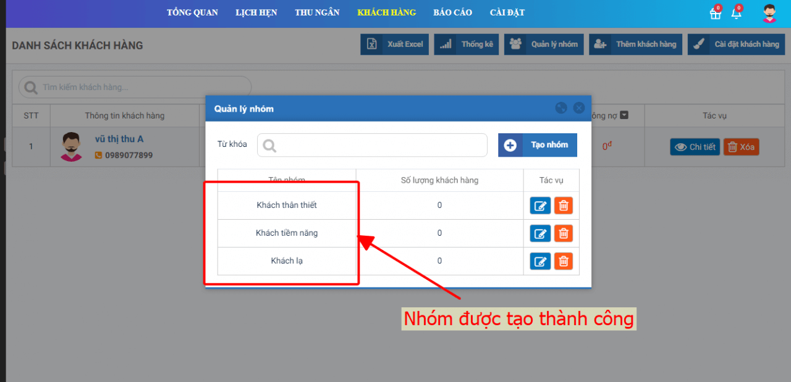Close the Quản lý nhóm dialog
The height and width of the screenshot is (382, 791).
pyautogui.click(x=579, y=108)
